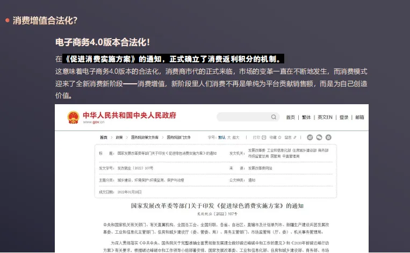Click the 通知 document type value
This screenshot has height=253, width=410.
click(x=251, y=180)
